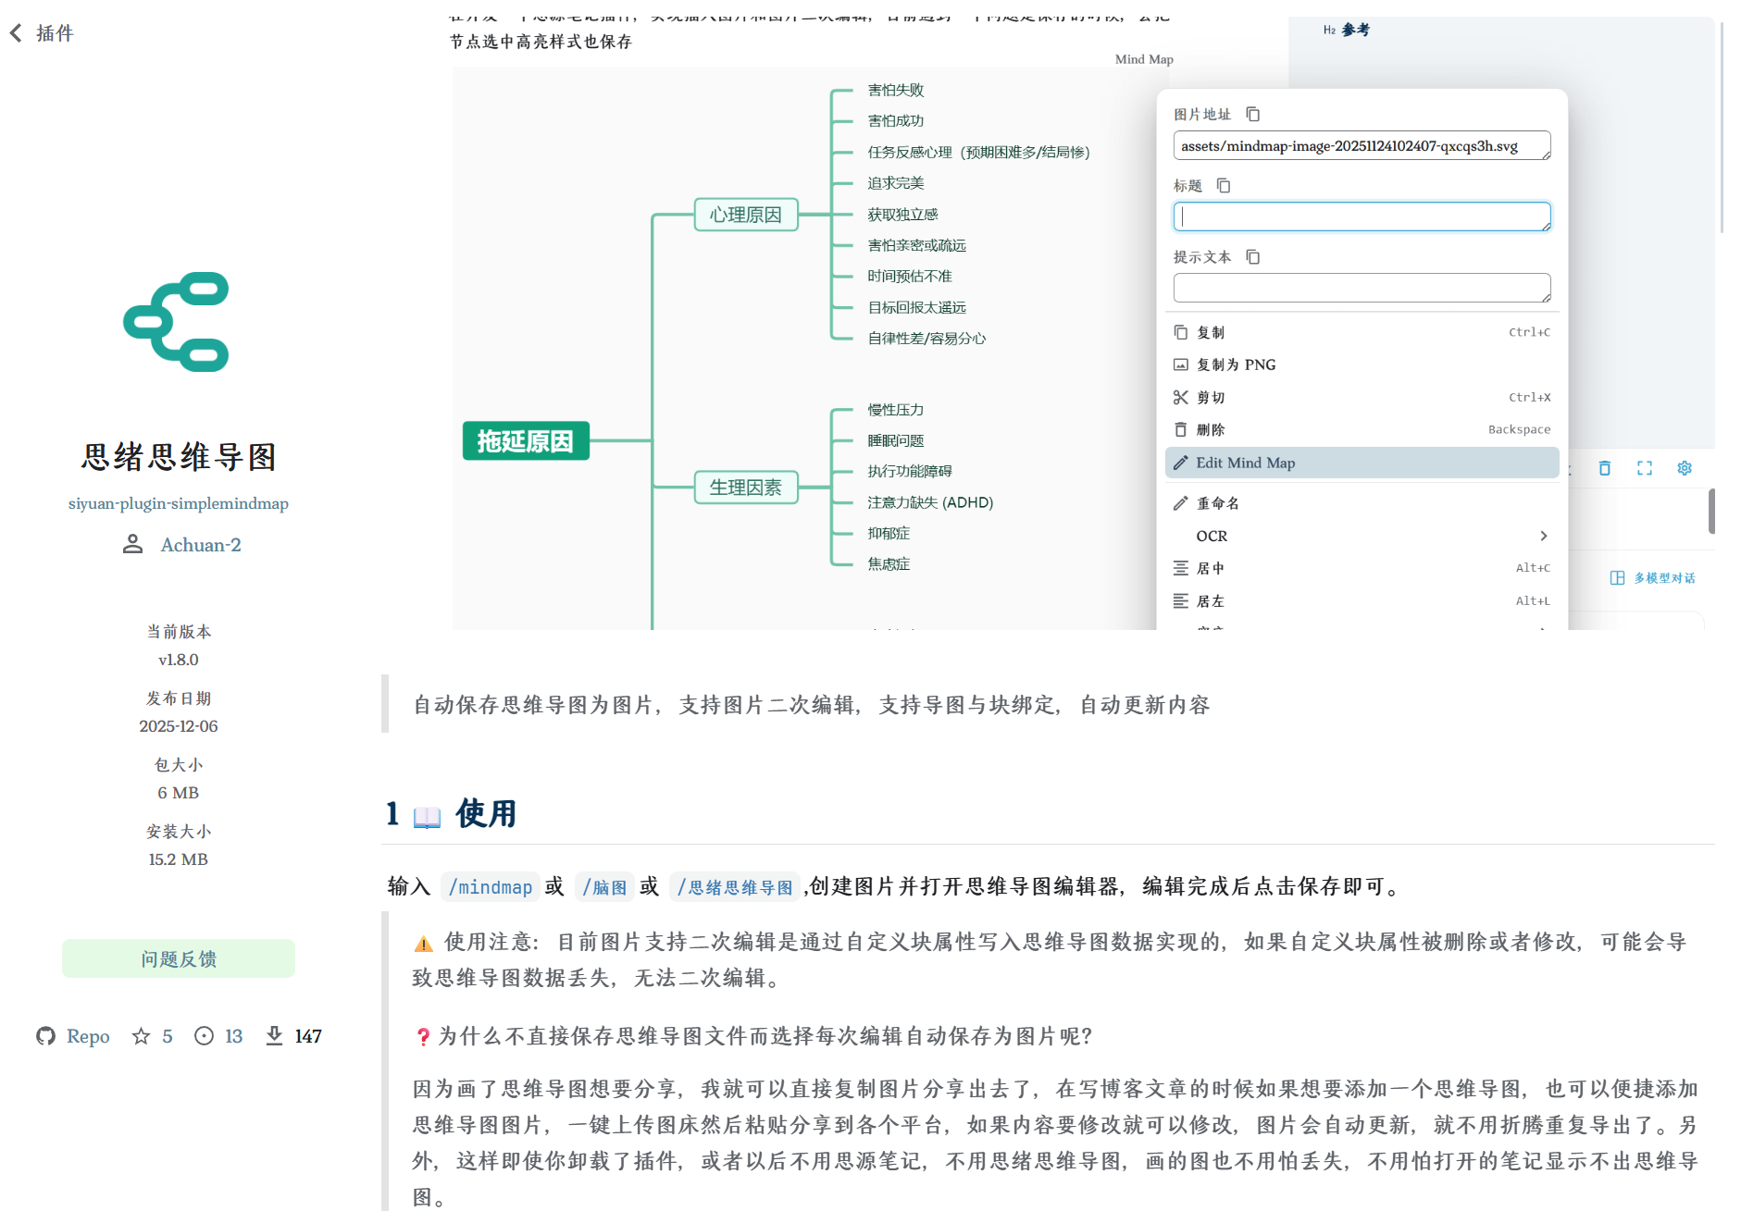Click the 多模型对话 button
1741x1211 pixels.
click(1653, 578)
